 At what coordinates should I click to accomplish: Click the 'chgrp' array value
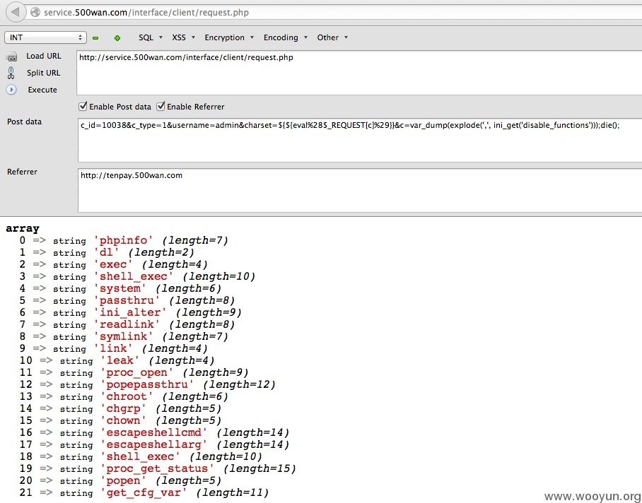tap(123, 408)
